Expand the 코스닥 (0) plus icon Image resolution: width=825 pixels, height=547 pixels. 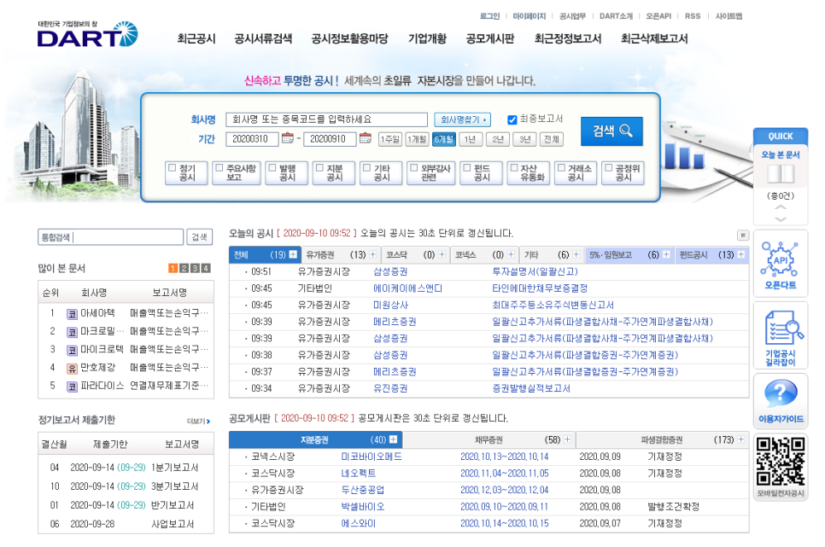coord(442,254)
